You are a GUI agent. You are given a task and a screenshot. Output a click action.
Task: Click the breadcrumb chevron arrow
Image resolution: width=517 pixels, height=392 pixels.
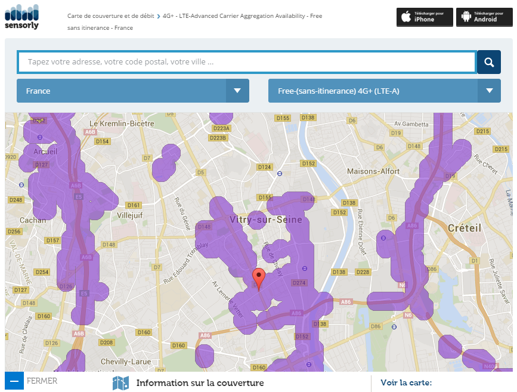point(159,16)
